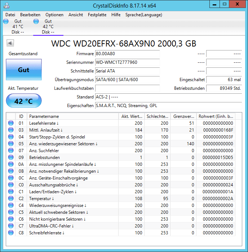This screenshot has height=252, width=248.
Task: Click status orb for Lesefehlerrate row
Action: point(11,123)
